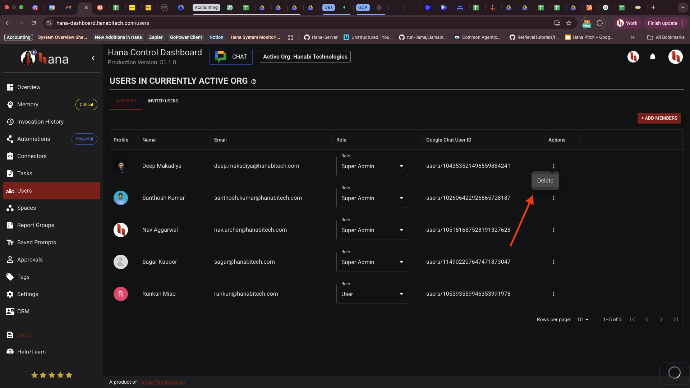
Task: Open the Tags page
Action: 51,277
